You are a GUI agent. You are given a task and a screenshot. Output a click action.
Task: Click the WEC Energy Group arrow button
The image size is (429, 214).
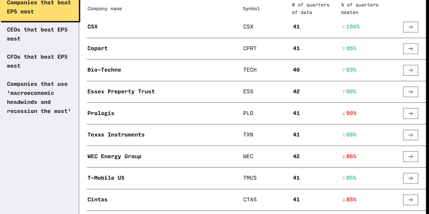click(410, 156)
